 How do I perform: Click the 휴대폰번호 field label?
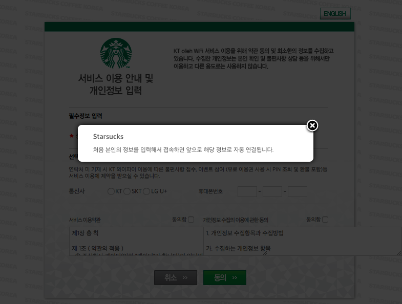coord(210,191)
